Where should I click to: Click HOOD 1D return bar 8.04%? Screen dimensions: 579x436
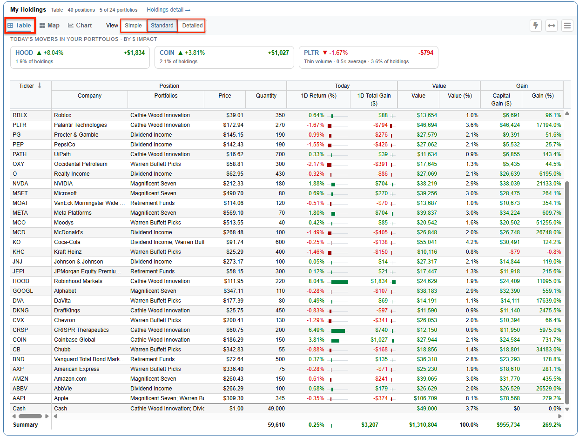[x=340, y=281]
